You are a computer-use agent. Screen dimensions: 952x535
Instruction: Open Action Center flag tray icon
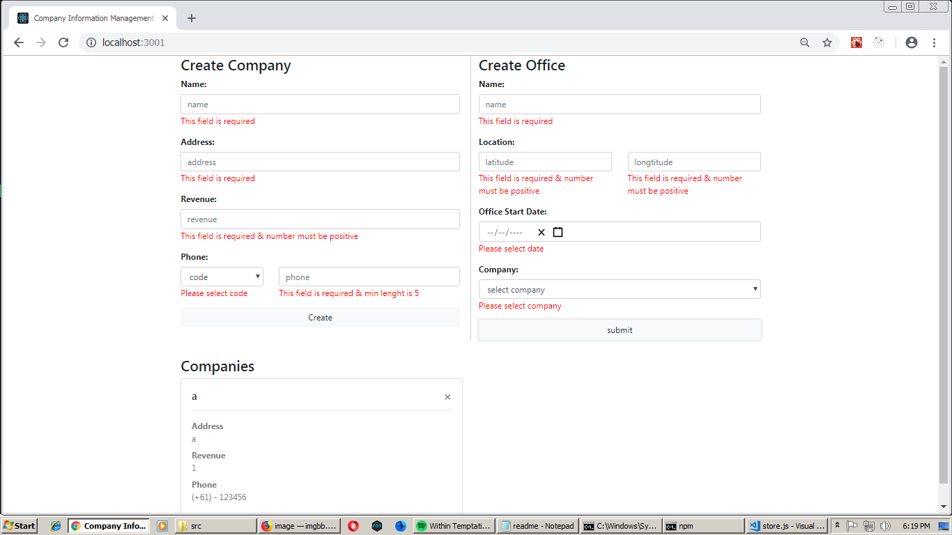coord(852,526)
